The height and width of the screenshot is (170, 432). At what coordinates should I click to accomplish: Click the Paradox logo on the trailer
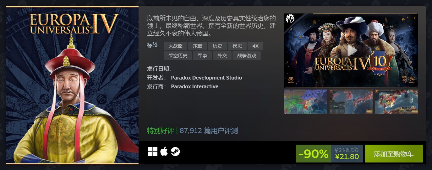(x=290, y=19)
